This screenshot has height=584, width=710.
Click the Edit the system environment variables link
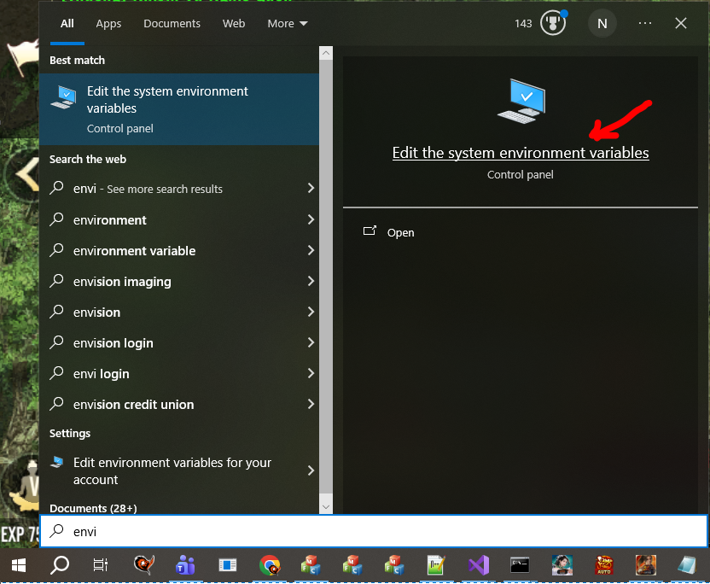click(x=520, y=153)
